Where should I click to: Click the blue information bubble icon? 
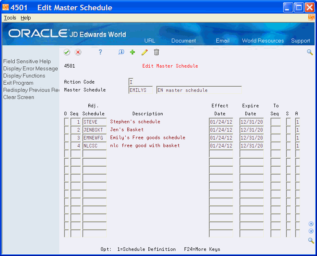coord(121,52)
